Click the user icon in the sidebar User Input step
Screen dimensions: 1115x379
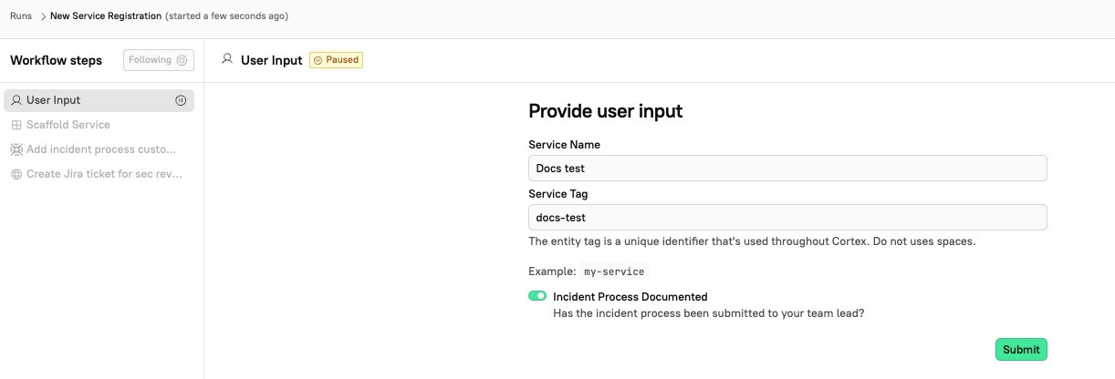coord(16,100)
